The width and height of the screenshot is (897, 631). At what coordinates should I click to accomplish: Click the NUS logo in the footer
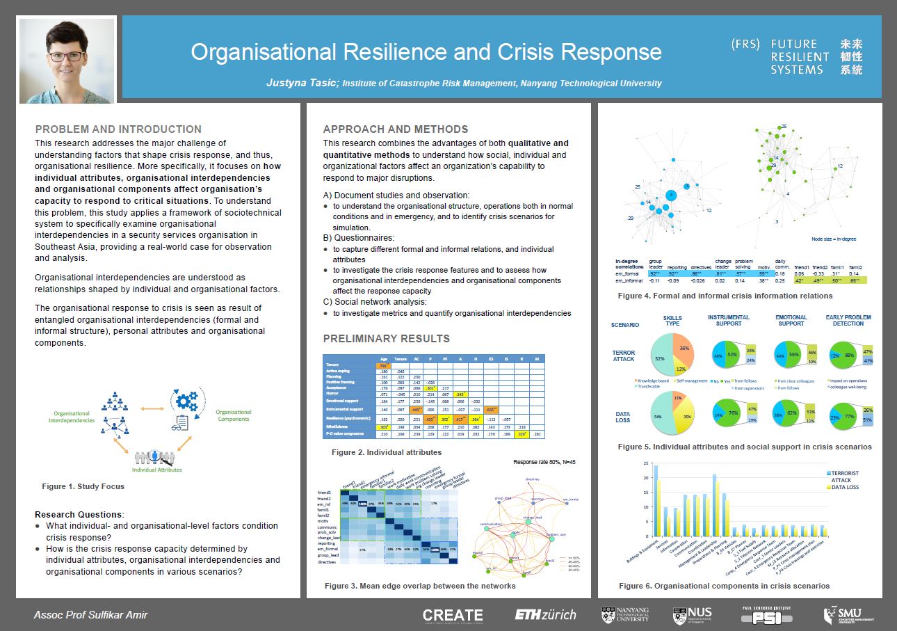692,615
